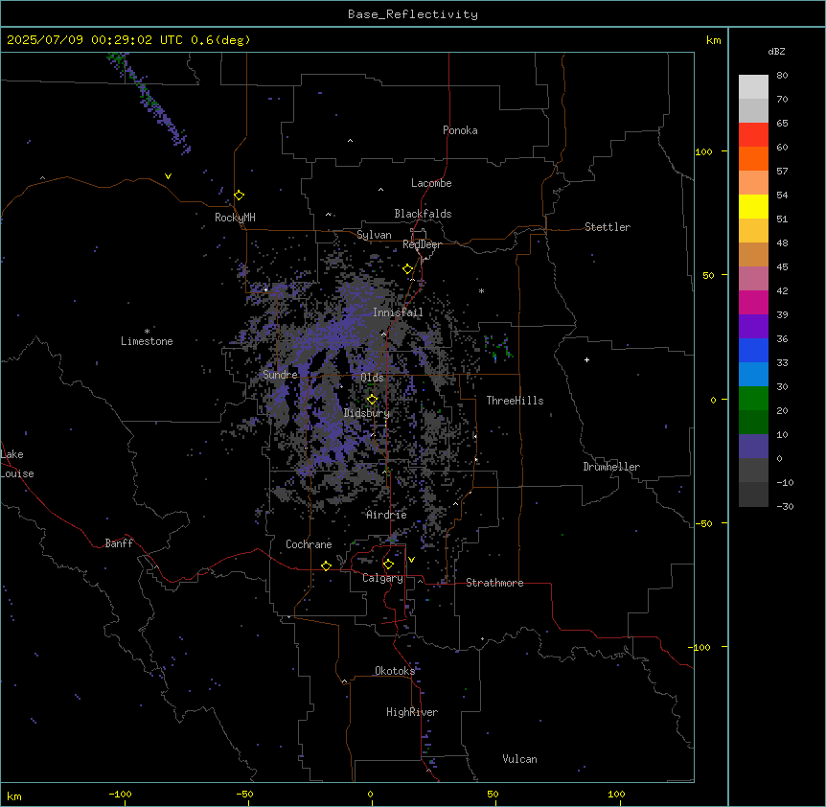Click the Lacombe city label

431,183
